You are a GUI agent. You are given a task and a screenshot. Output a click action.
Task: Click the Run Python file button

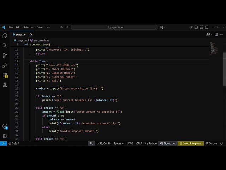(208, 34)
